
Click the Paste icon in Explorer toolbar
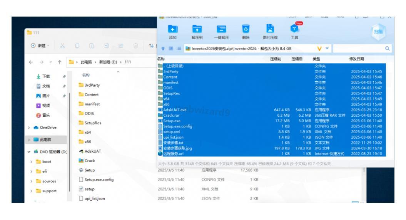pyautogui.click(x=92, y=46)
